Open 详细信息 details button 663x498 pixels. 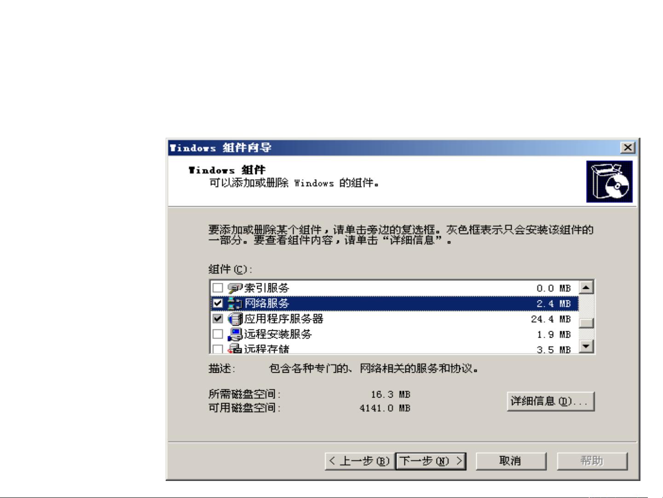551,401
